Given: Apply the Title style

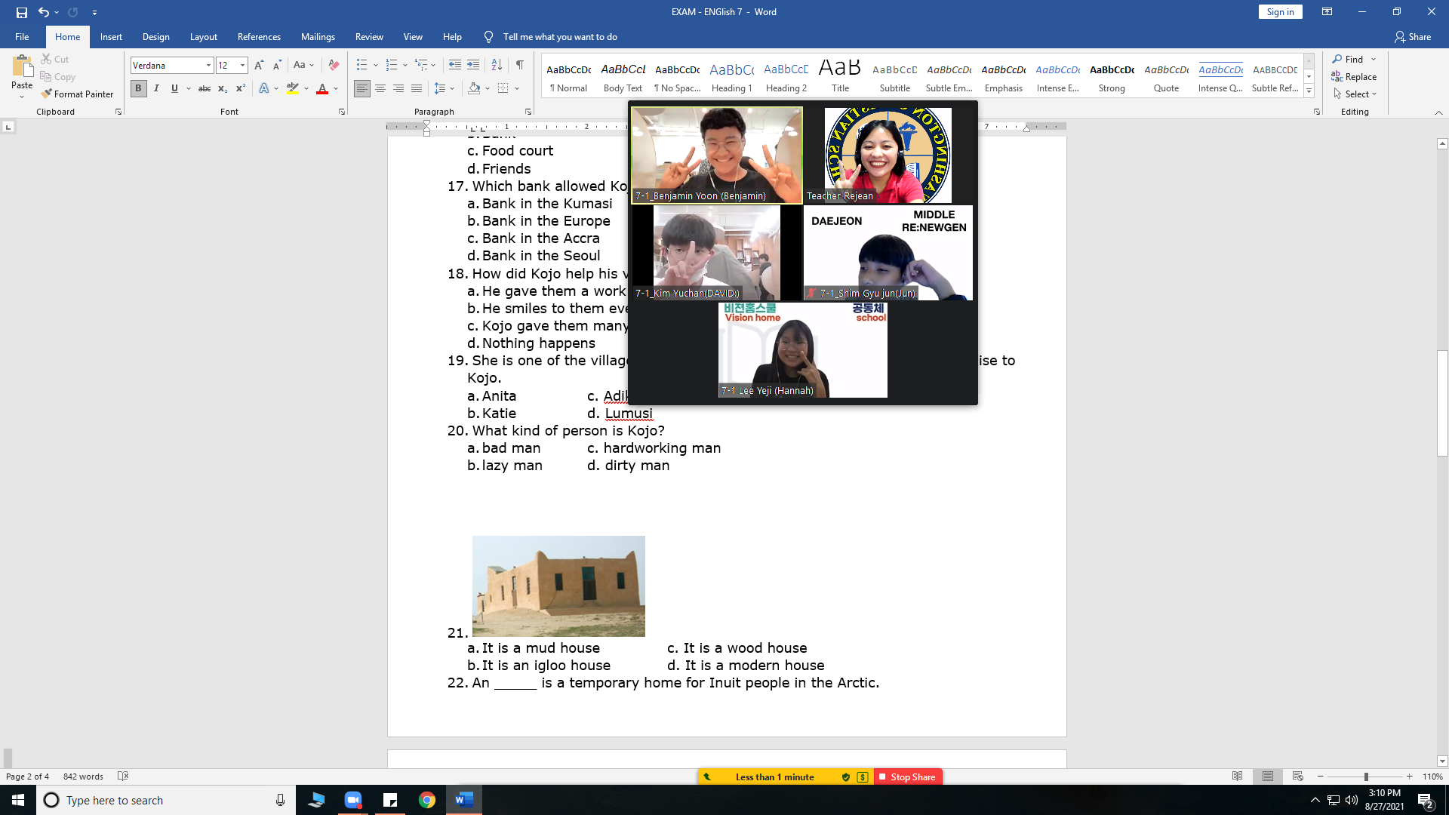Looking at the screenshot, I should [x=840, y=76].
